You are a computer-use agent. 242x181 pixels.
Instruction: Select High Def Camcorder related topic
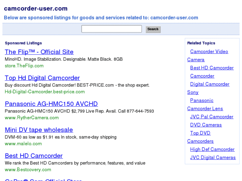coord(212,149)
